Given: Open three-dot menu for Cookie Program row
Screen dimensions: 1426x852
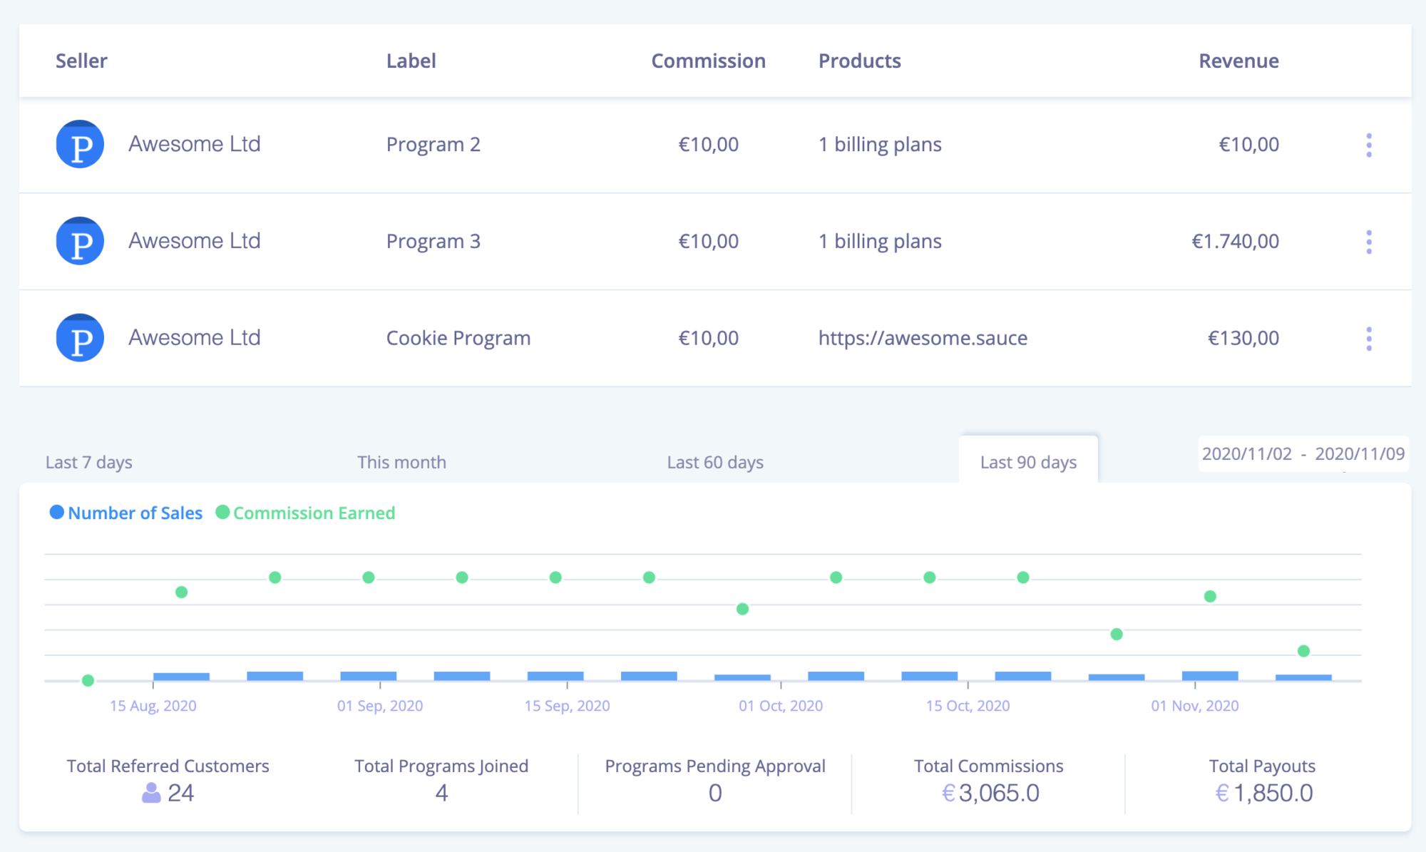Looking at the screenshot, I should [1368, 339].
